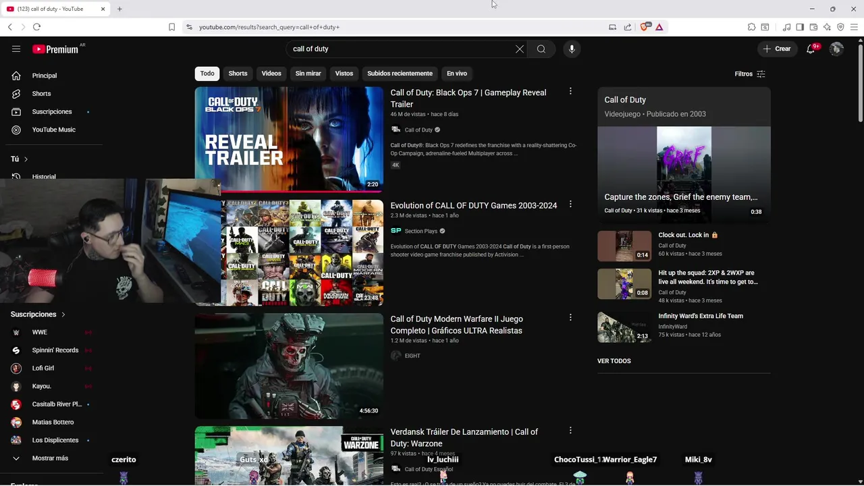Open the Los Displicentes subscription
This screenshot has width=864, height=486.
tap(55, 440)
